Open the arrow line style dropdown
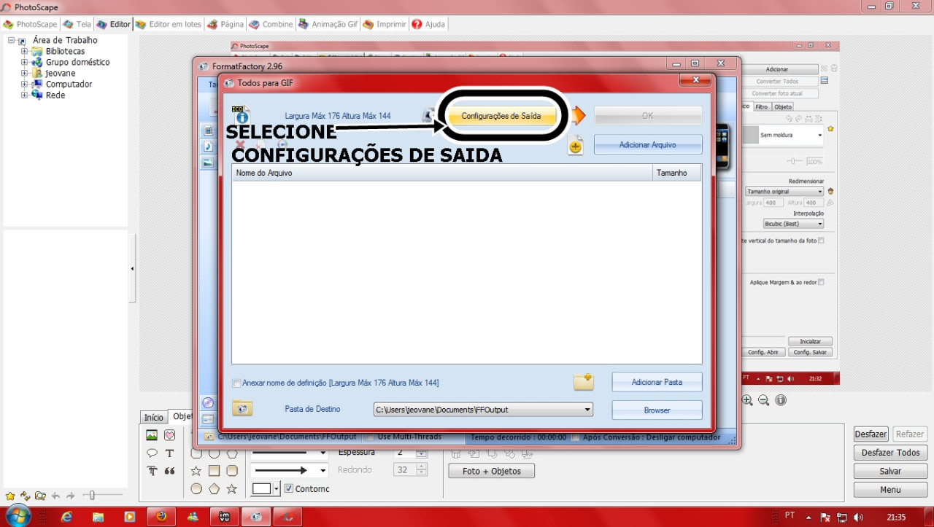Screen dimensions: 934x527 pos(323,471)
